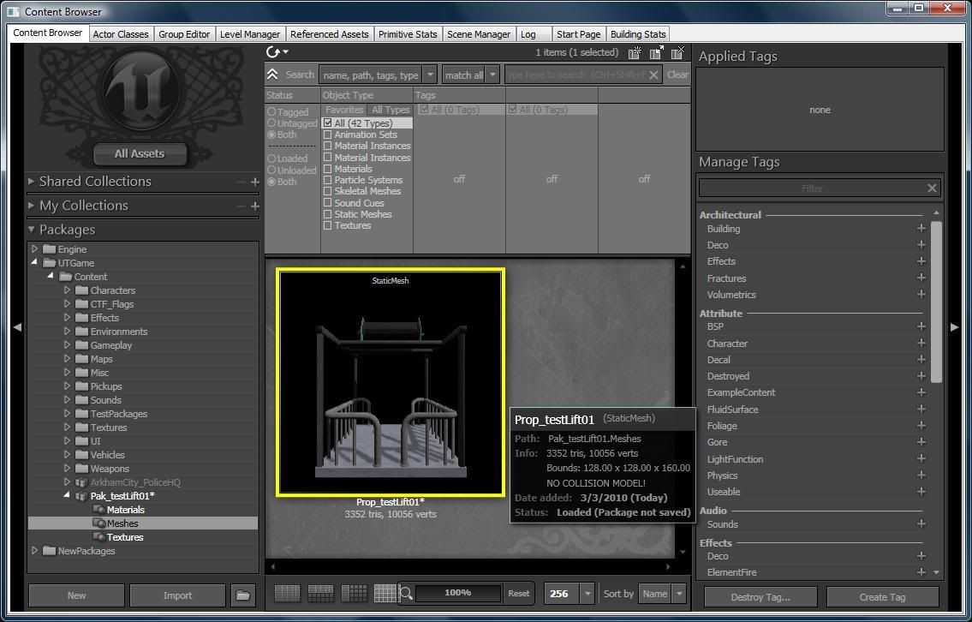Screen dimensions: 972x622
Task: Toggle the All (42 Types) checkbox
Action: [328, 123]
